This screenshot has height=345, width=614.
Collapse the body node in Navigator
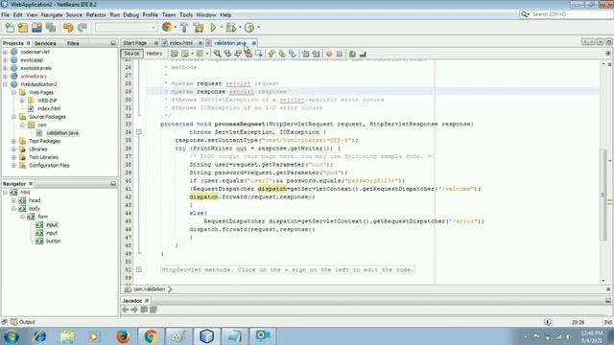[x=13, y=209]
